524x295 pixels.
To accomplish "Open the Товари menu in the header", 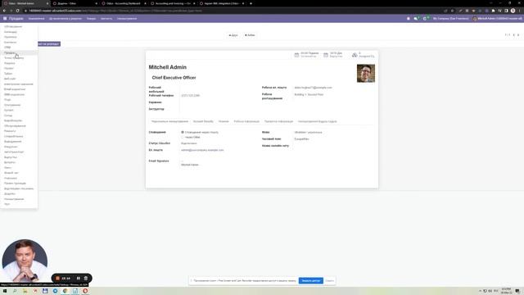I will click(91, 18).
